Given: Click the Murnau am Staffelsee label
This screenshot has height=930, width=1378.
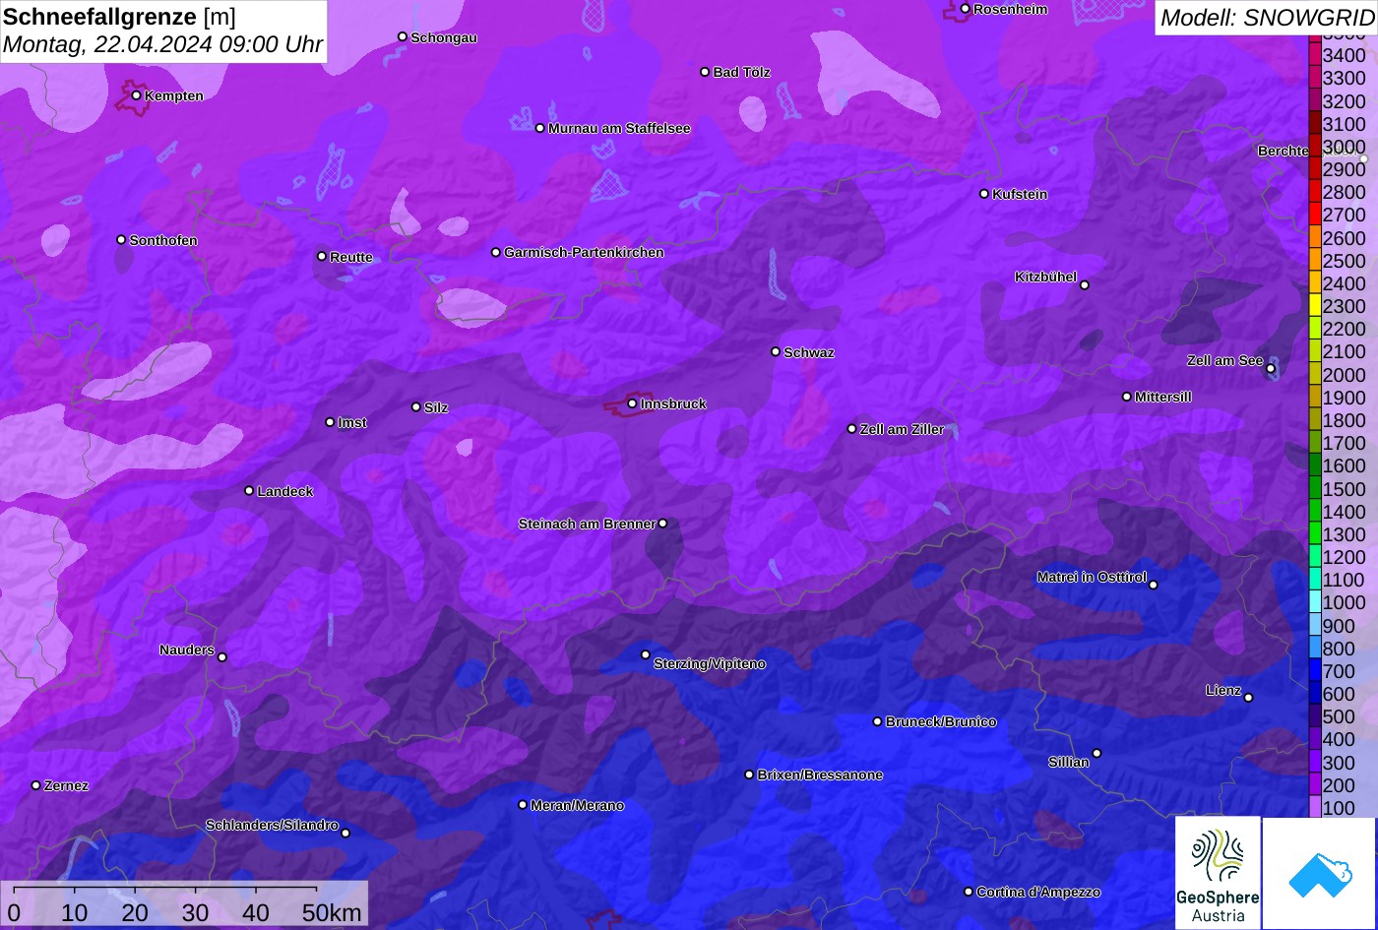Looking at the screenshot, I should [x=619, y=128].
